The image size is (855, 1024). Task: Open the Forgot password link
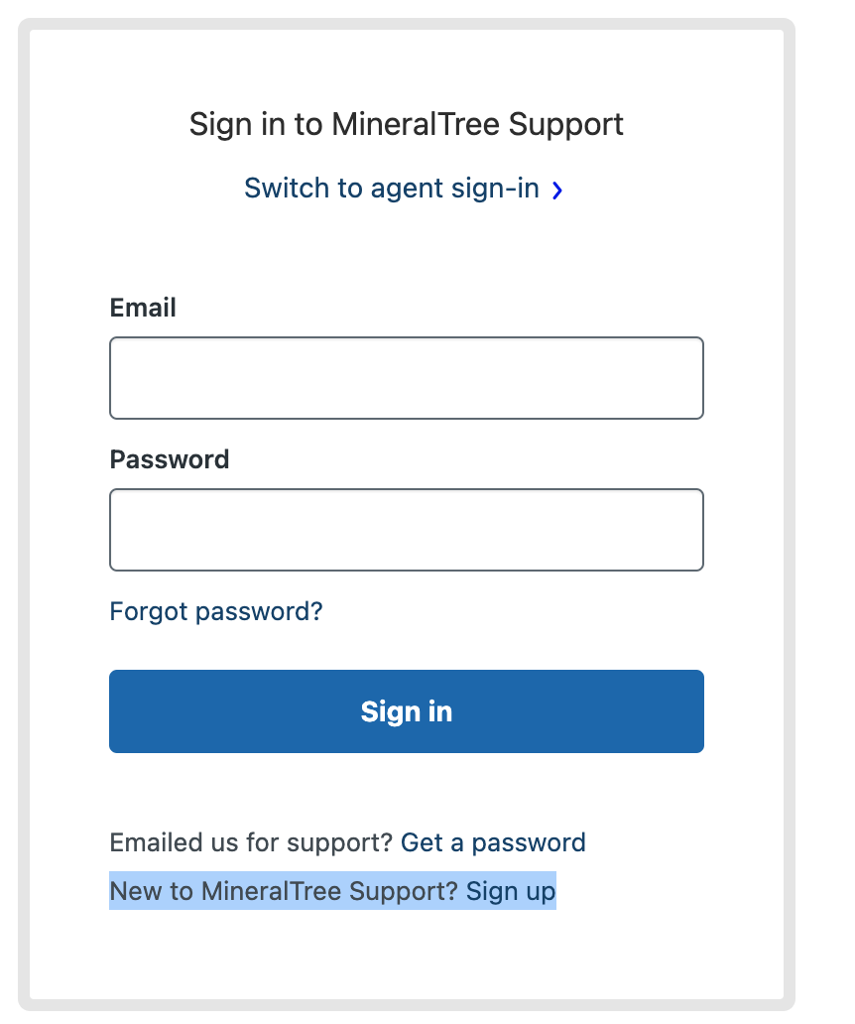click(x=216, y=611)
